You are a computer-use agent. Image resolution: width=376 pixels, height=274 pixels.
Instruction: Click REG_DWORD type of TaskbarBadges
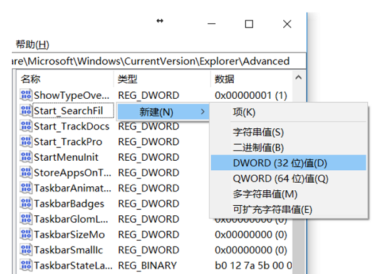149,204
